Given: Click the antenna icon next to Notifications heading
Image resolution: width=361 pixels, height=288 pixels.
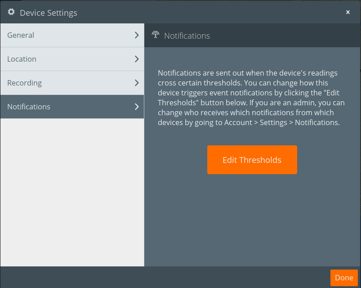Looking at the screenshot, I should 155,35.
